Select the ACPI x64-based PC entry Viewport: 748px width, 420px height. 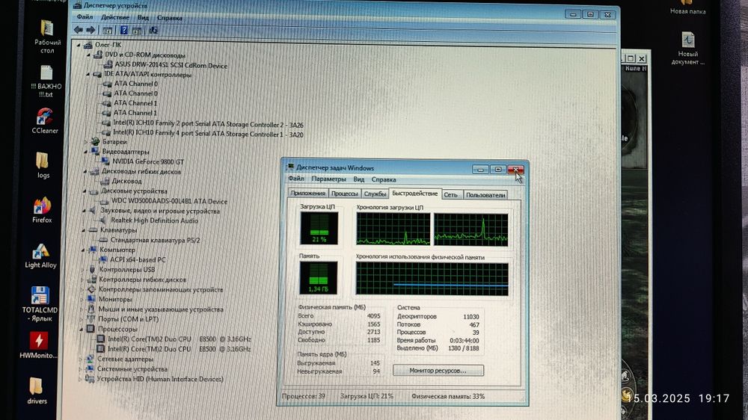[x=138, y=259]
